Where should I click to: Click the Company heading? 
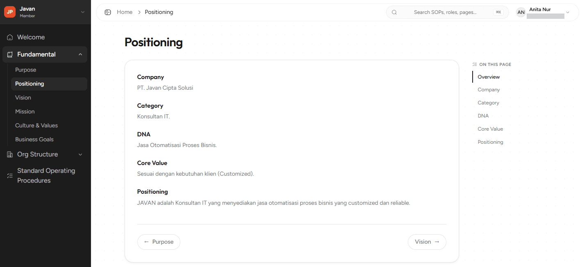point(150,77)
